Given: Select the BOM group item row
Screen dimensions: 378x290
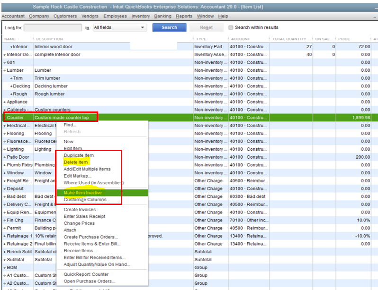Looking at the screenshot, I should pyautogui.click(x=190, y=268).
